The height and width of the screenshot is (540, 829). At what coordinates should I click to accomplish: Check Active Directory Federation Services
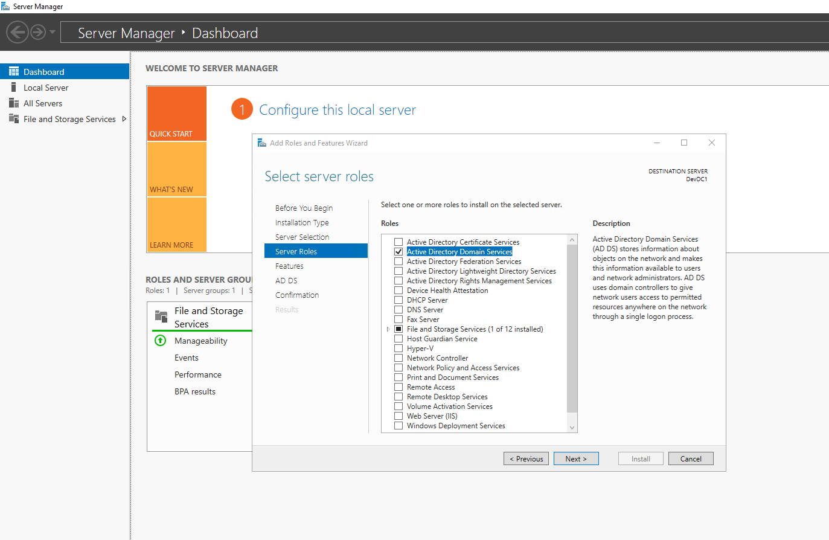point(398,262)
